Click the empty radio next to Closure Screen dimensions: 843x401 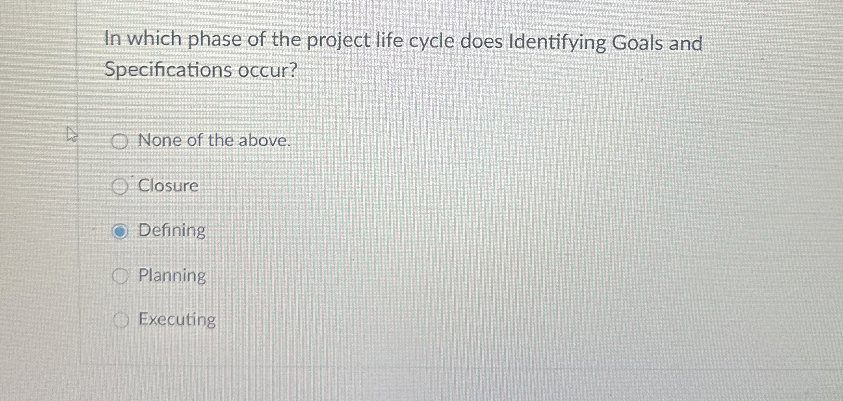coord(120,187)
